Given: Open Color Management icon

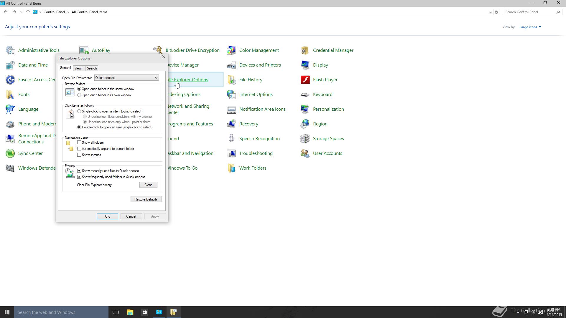Looking at the screenshot, I should tap(231, 50).
